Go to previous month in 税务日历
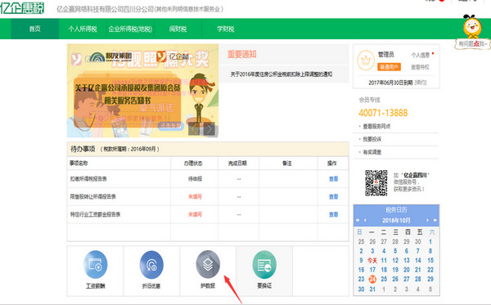Viewport: 491px width, 305px height. [365, 220]
